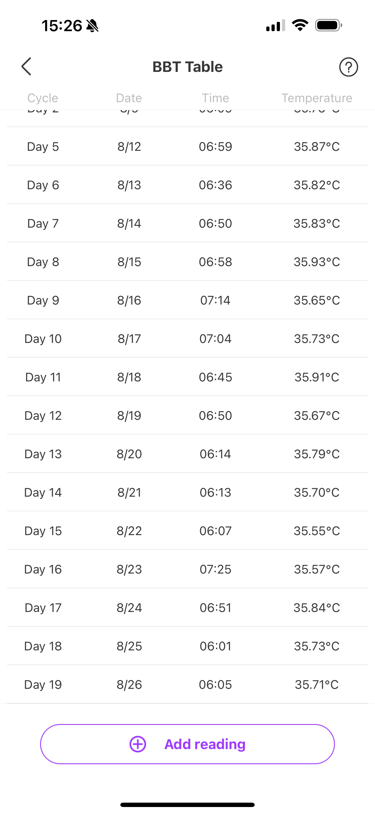Tap the Time column header
375x814 pixels.
215,98
